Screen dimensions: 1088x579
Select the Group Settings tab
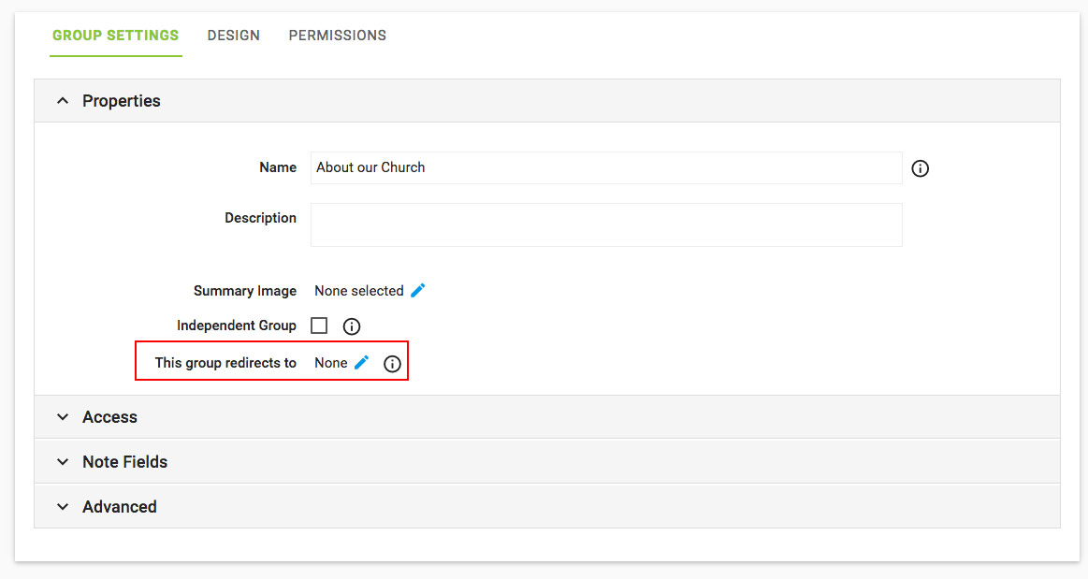pos(115,36)
